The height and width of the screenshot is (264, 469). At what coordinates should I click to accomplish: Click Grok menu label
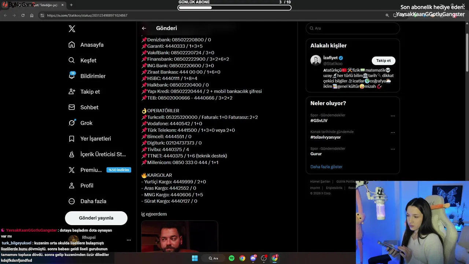click(x=86, y=123)
